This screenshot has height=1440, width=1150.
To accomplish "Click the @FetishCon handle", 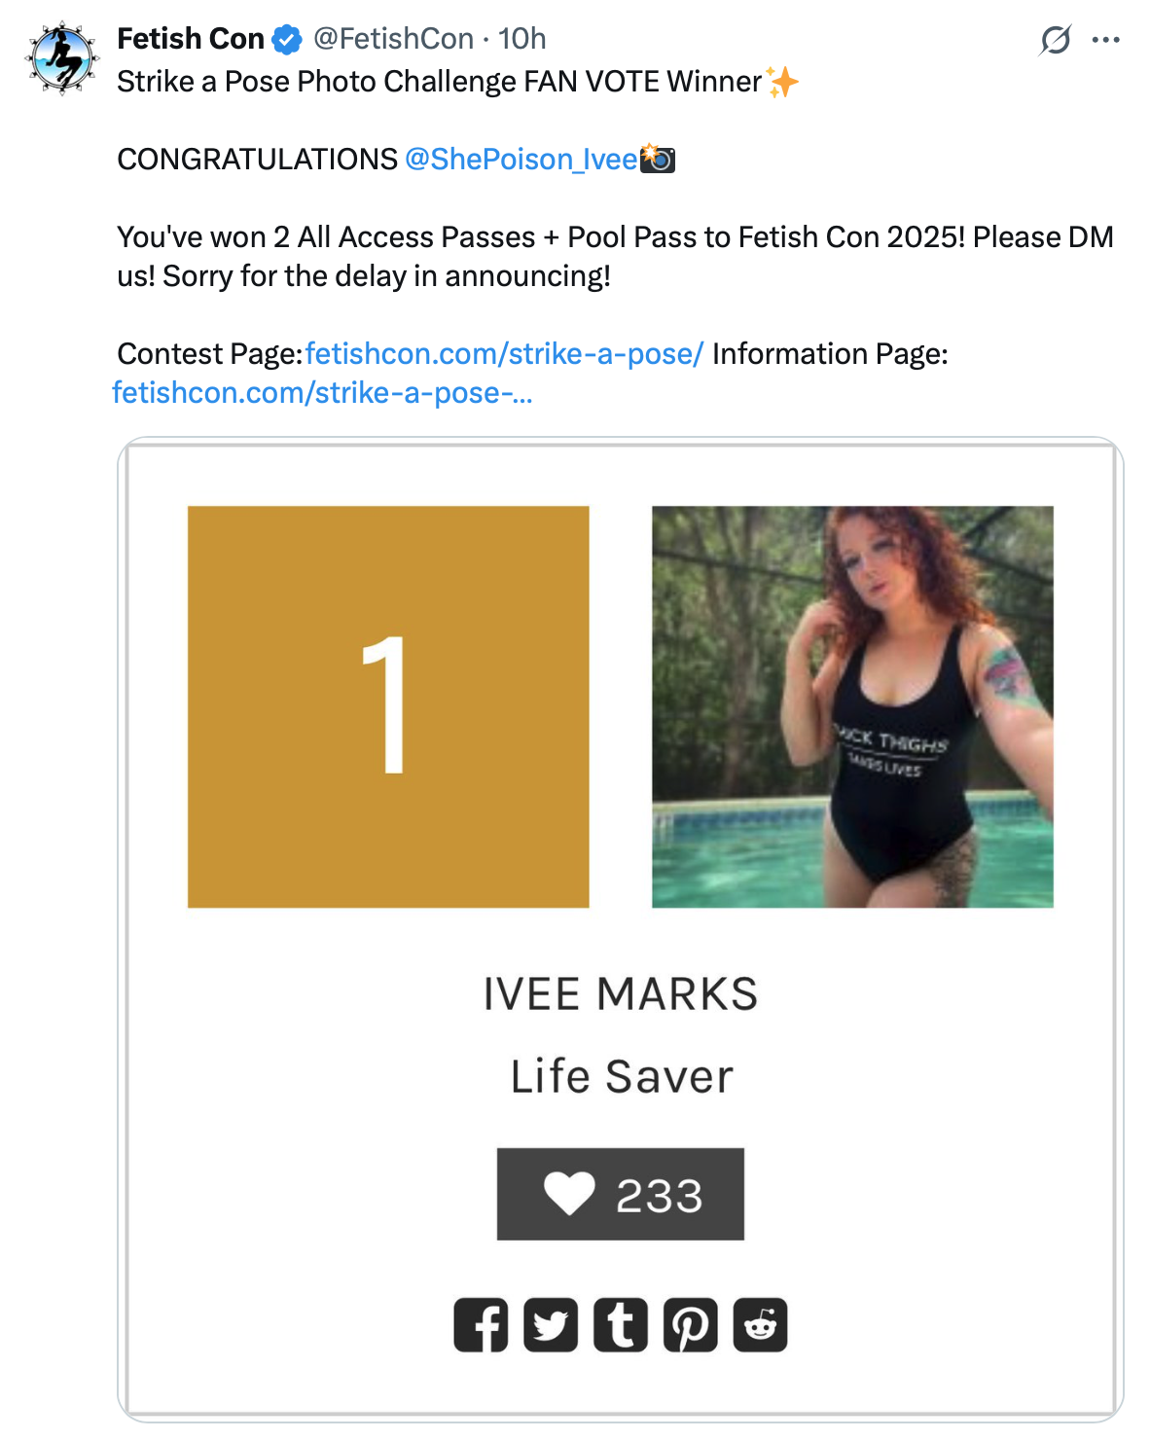I will (393, 39).
